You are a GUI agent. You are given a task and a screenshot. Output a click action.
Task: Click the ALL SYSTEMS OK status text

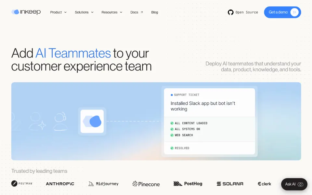click(x=188, y=129)
